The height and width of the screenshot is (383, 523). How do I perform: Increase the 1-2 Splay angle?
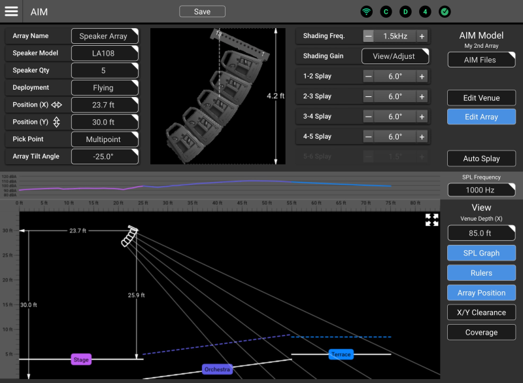coord(422,77)
